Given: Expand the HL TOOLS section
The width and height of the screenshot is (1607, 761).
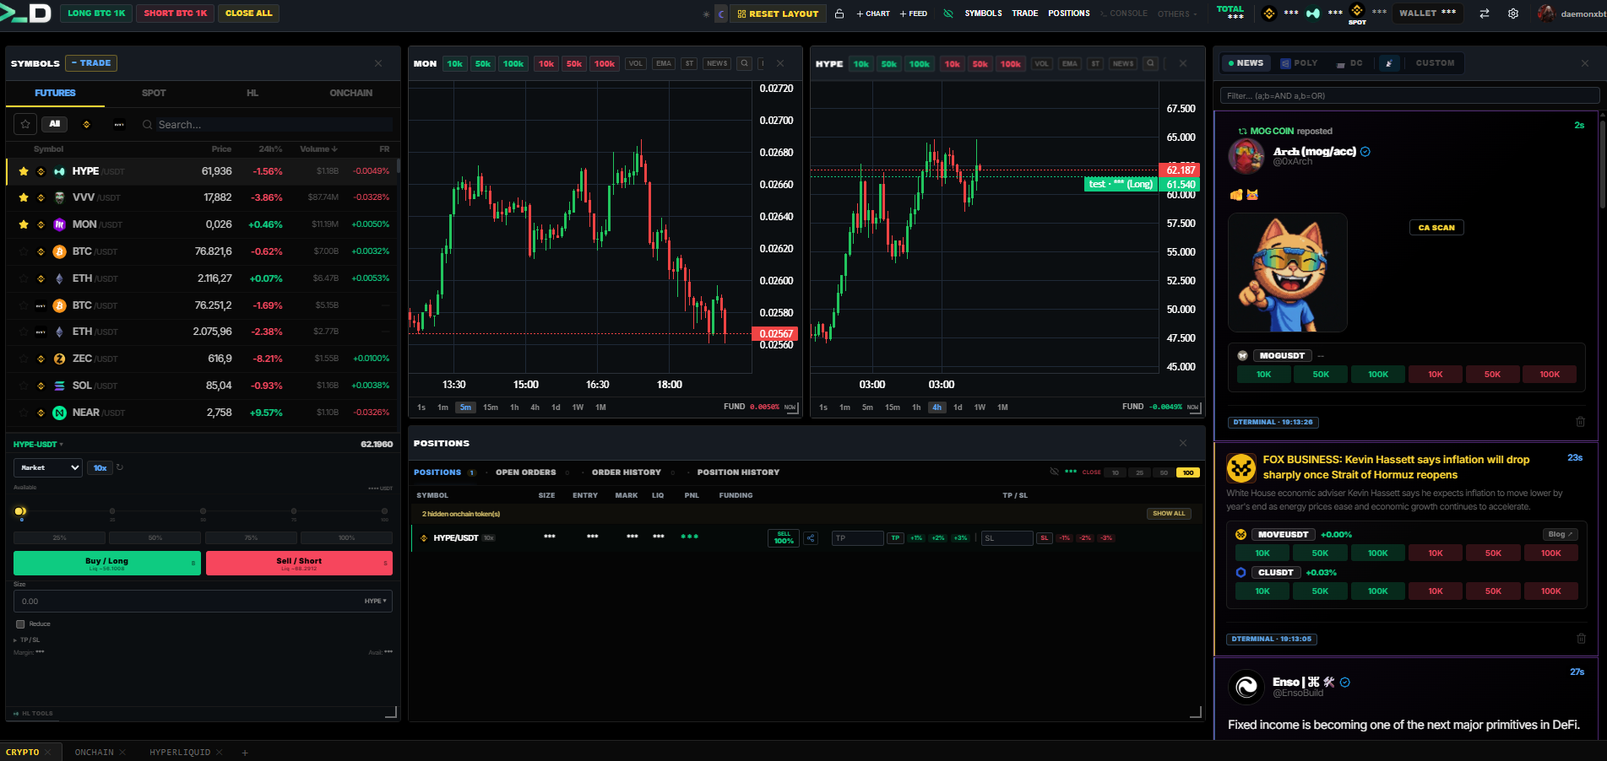Looking at the screenshot, I should [x=33, y=713].
